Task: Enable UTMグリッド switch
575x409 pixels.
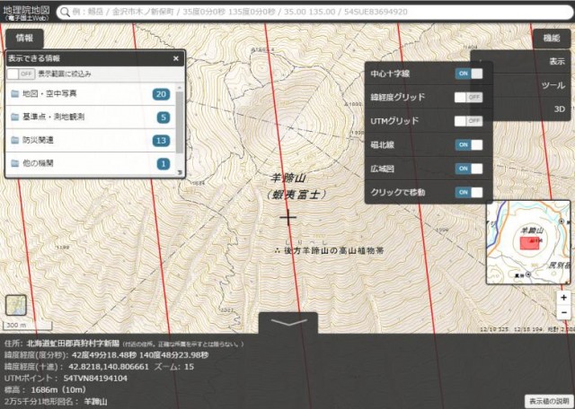Action: (x=469, y=121)
